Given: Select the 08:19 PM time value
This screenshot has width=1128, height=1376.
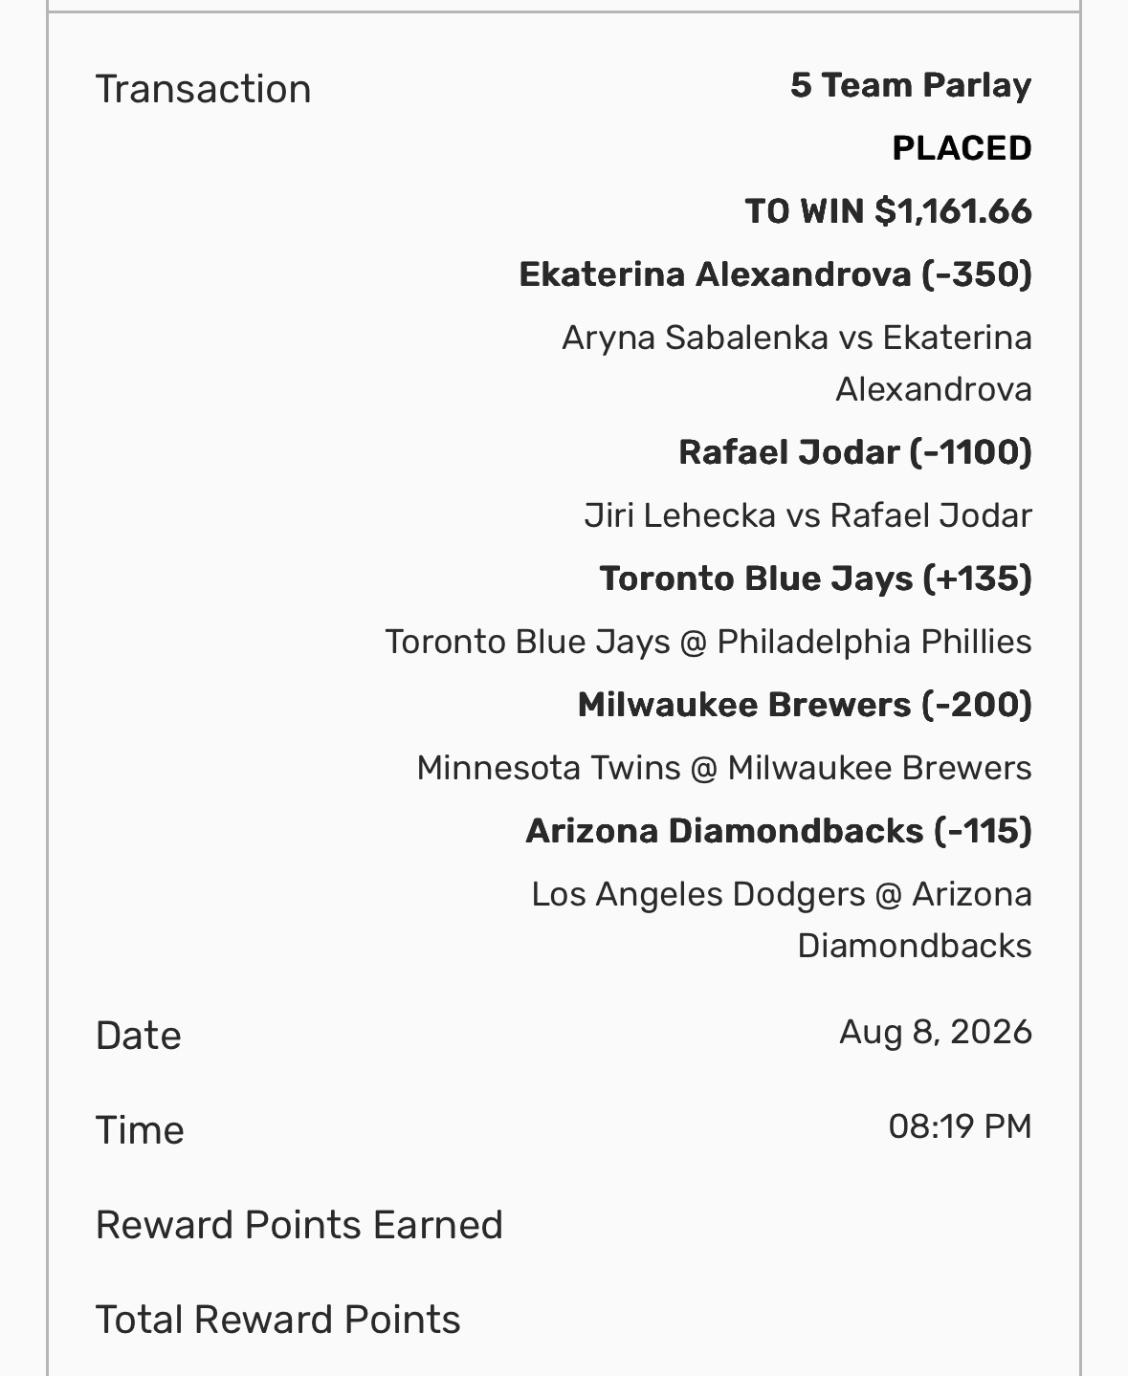Looking at the screenshot, I should (x=960, y=1126).
